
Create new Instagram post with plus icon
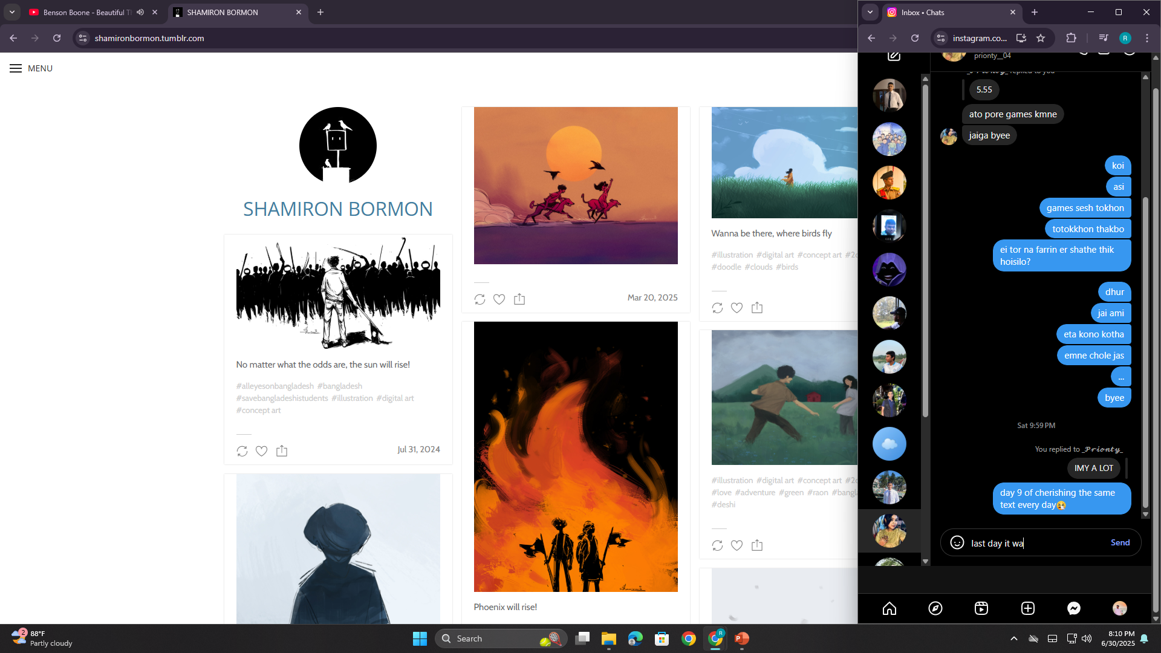pos(1028,608)
